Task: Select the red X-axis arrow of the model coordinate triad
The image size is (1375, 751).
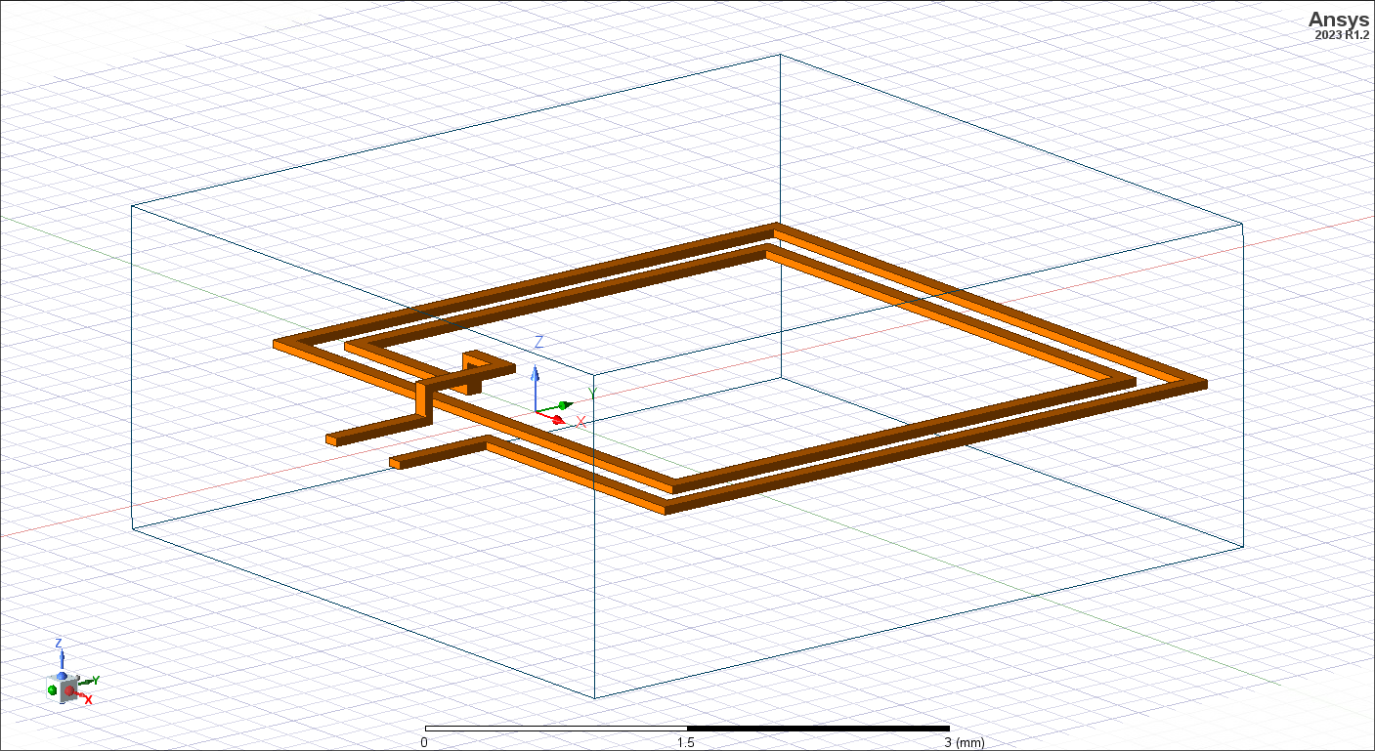Action: coord(555,419)
